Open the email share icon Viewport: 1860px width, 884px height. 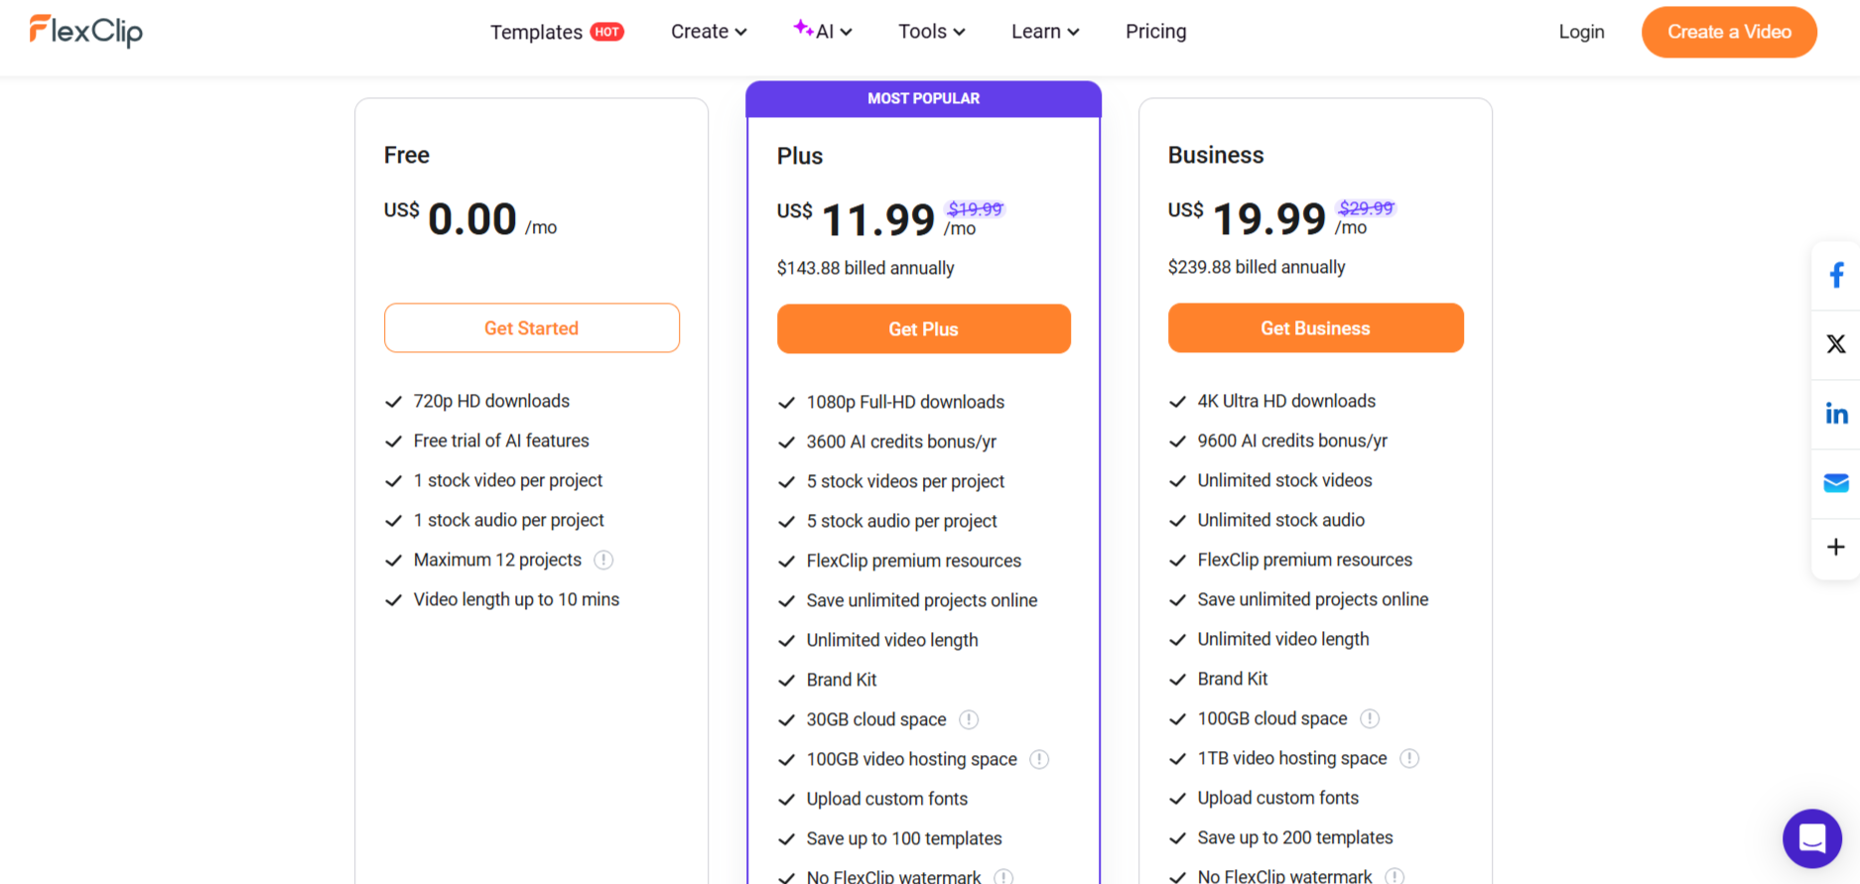[x=1837, y=482]
